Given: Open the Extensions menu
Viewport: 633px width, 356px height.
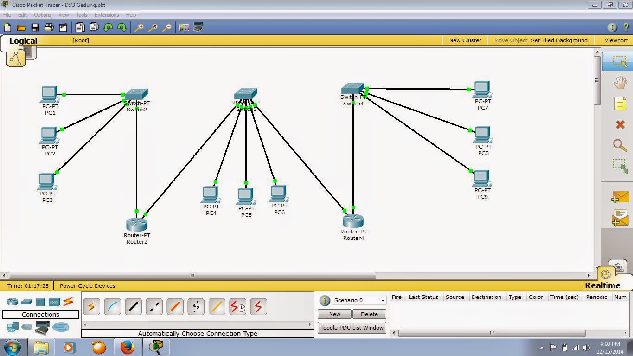Looking at the screenshot, I should 107,14.
